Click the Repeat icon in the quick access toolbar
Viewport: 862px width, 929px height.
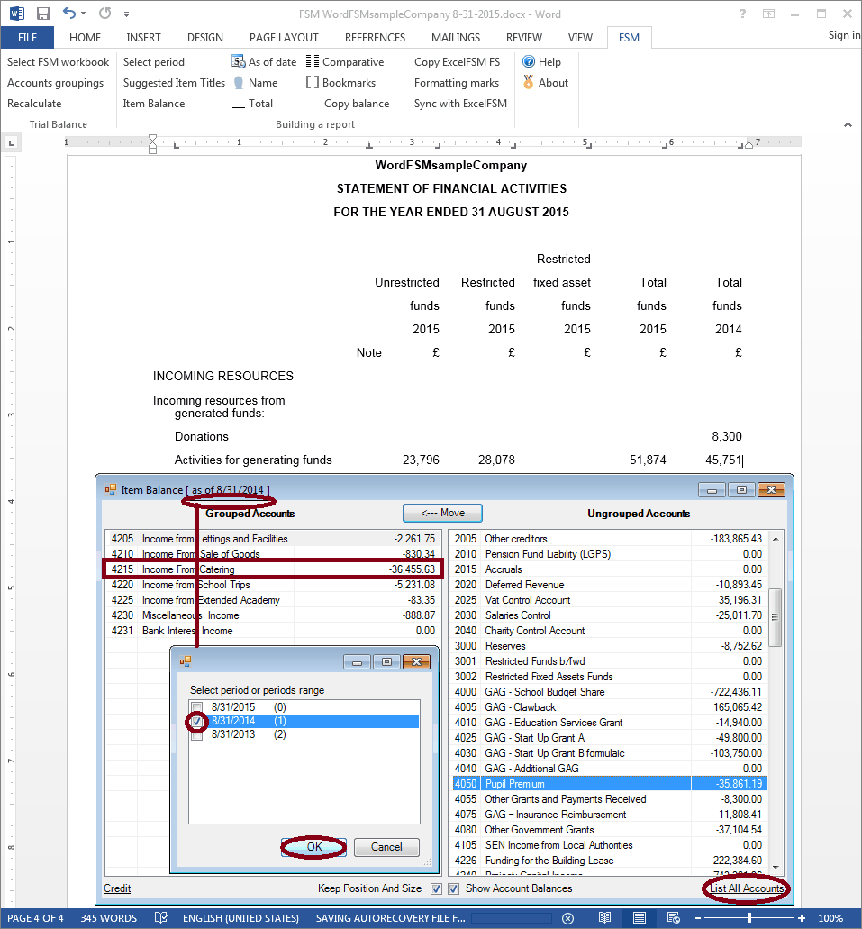point(104,13)
